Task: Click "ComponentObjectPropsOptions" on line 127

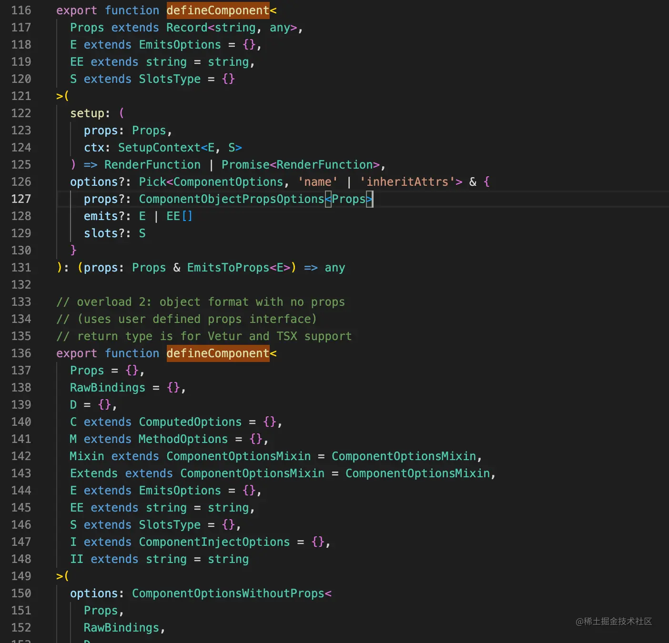Action: tap(232, 199)
